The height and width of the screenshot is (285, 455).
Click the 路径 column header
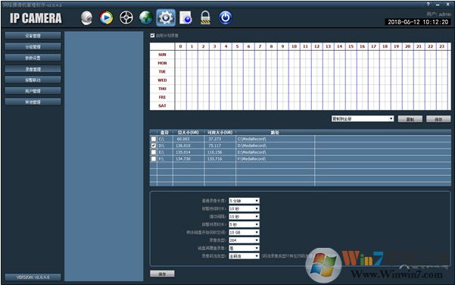click(x=275, y=133)
